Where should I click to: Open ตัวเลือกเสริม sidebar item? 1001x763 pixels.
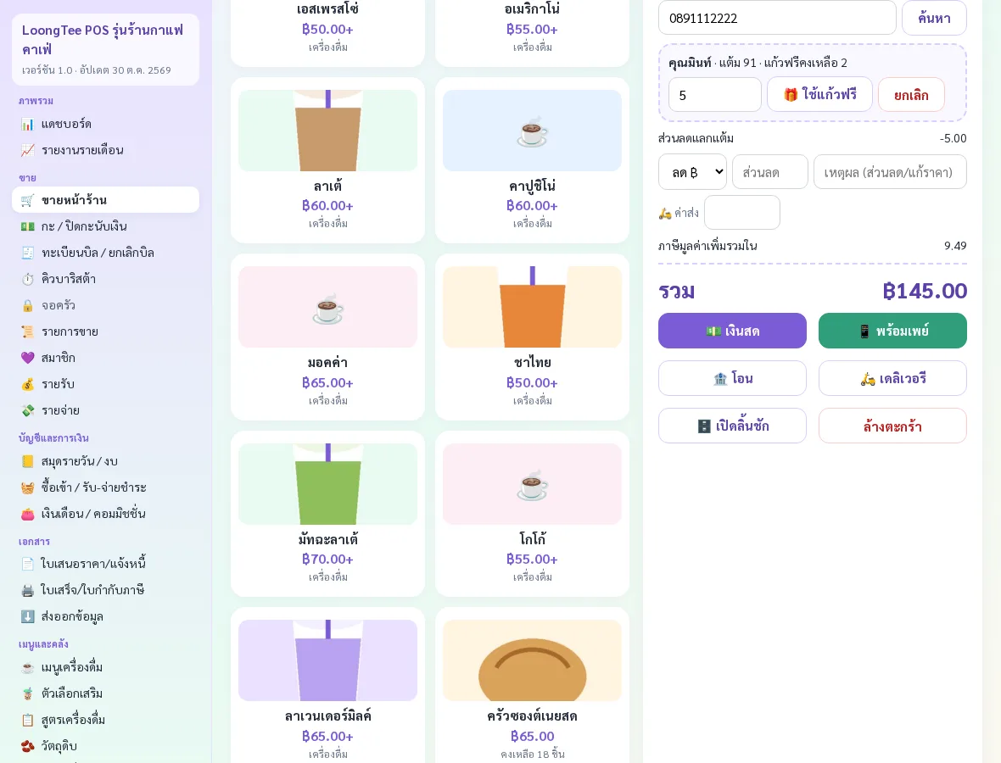(x=105, y=693)
